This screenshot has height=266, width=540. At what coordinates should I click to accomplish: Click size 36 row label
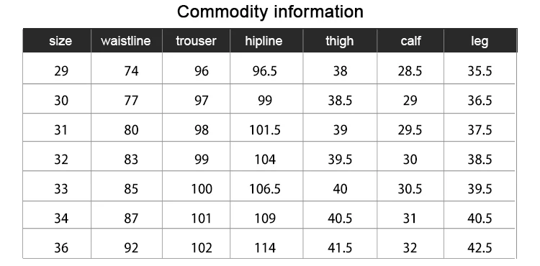61,248
